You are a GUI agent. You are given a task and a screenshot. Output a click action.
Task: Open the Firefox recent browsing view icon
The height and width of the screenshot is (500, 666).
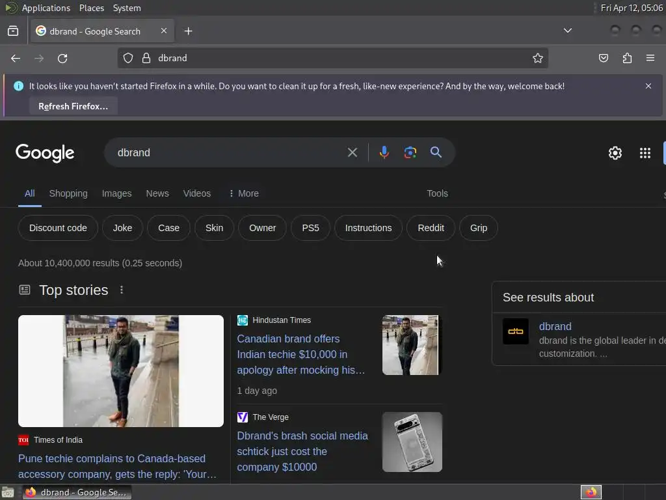pyautogui.click(x=13, y=31)
